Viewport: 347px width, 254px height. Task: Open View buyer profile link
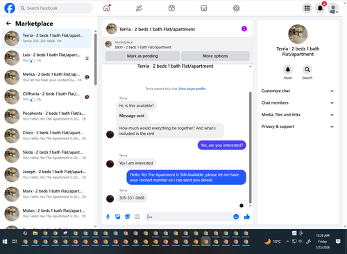pos(192,89)
